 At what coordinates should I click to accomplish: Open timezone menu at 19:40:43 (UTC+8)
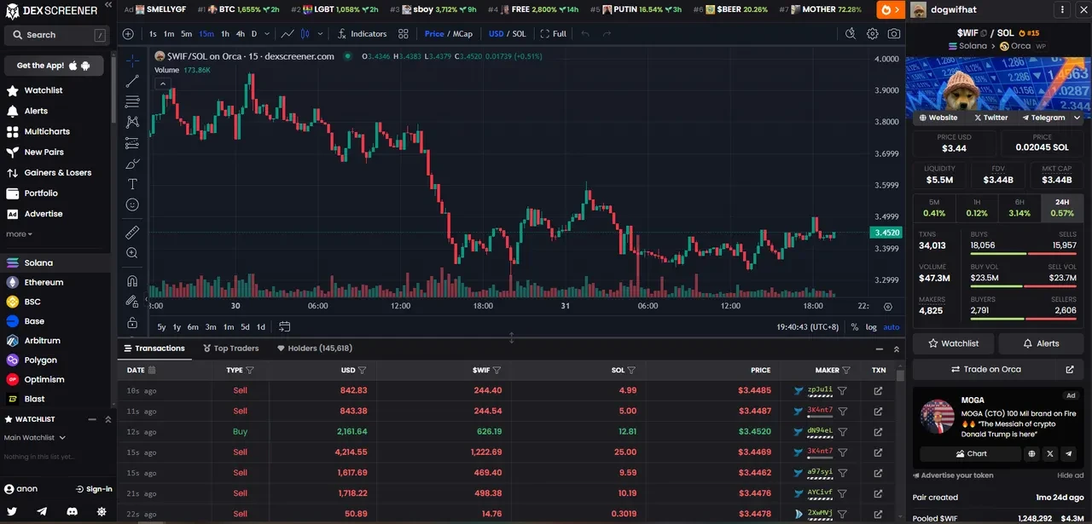[x=807, y=327]
